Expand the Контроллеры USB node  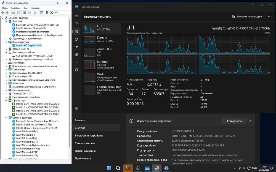pos(6,77)
